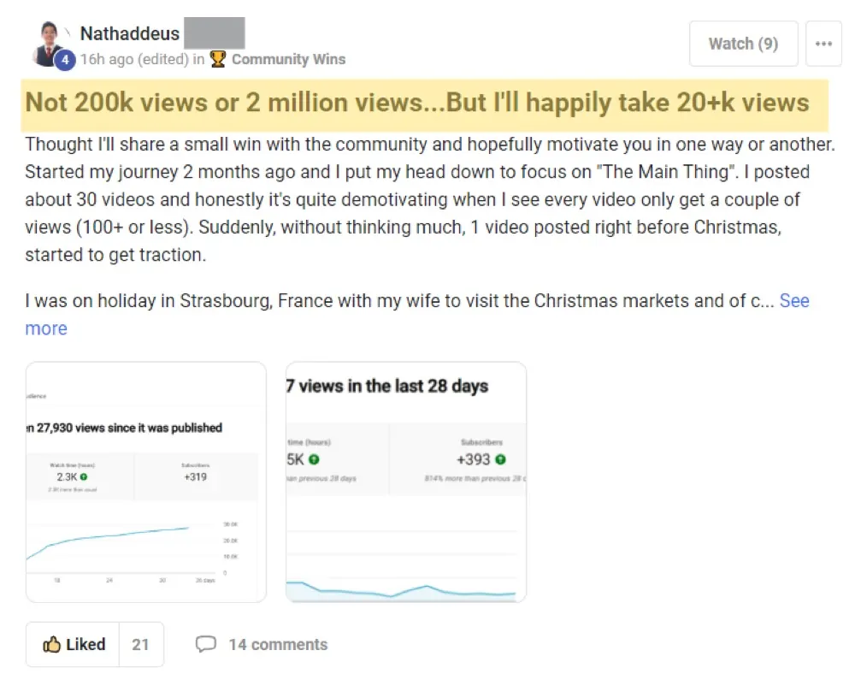Viewport: 855px width, 680px height.
Task: Toggle the Liked thumbs-up button
Action: [x=73, y=644]
